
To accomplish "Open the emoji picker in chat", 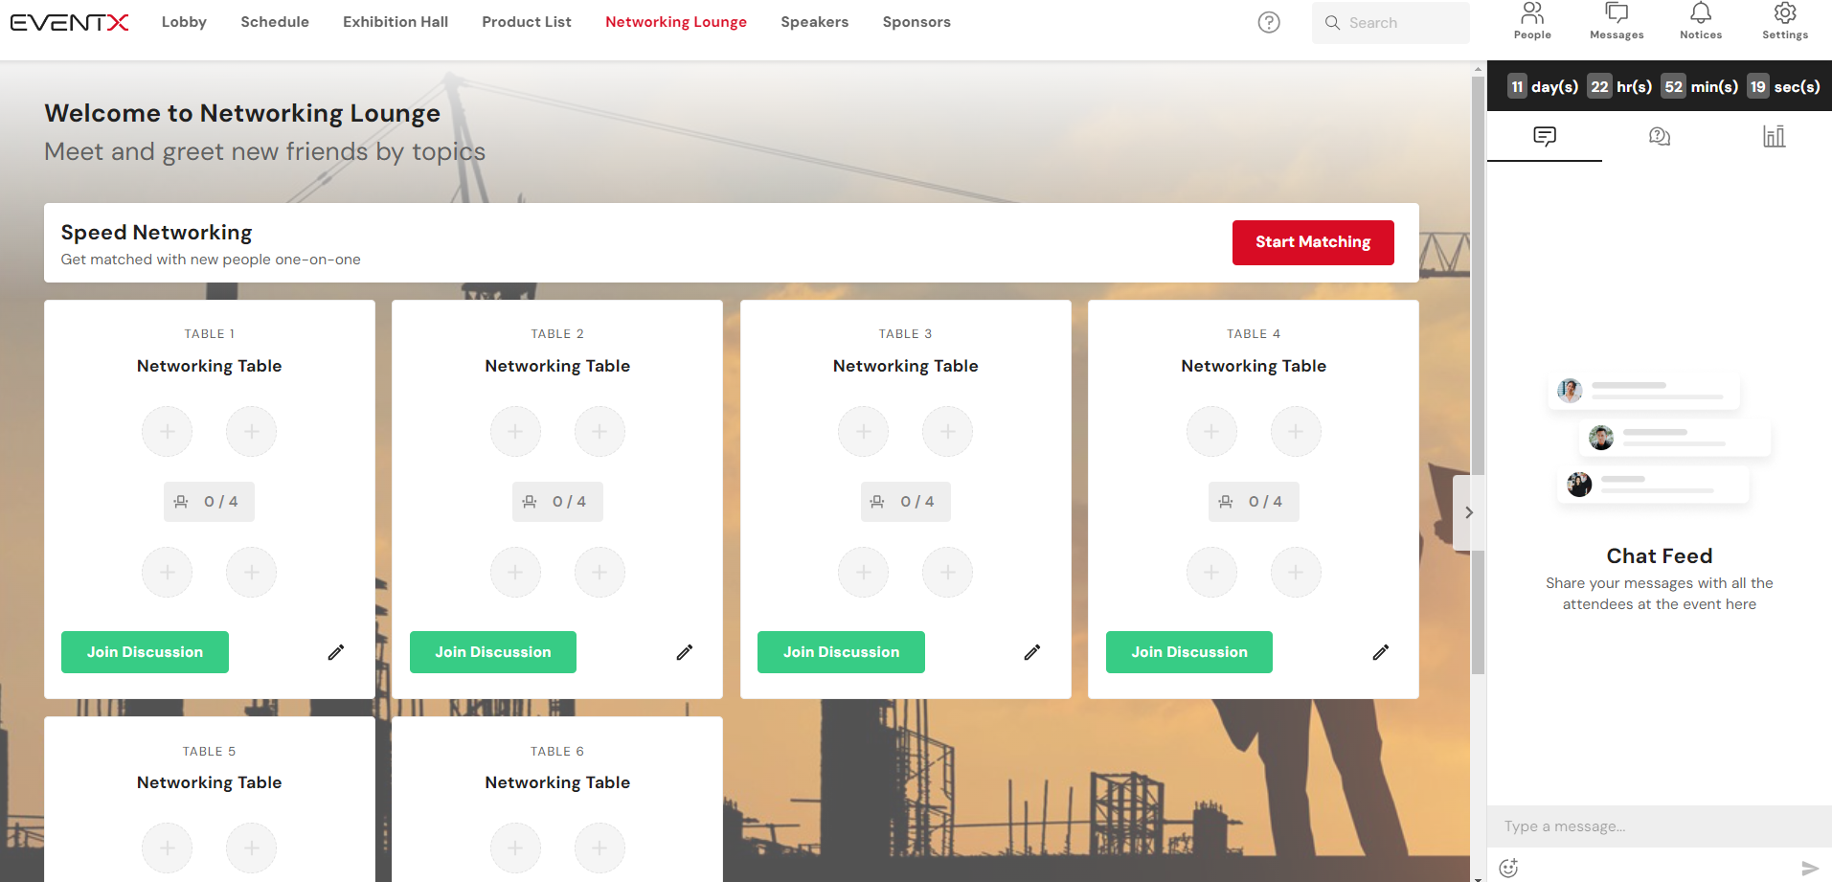I will (x=1509, y=868).
